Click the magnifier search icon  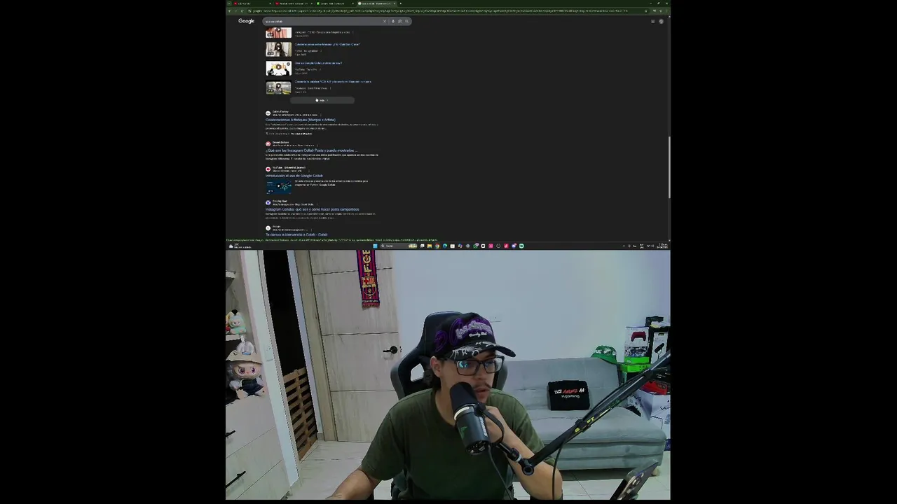click(x=406, y=21)
